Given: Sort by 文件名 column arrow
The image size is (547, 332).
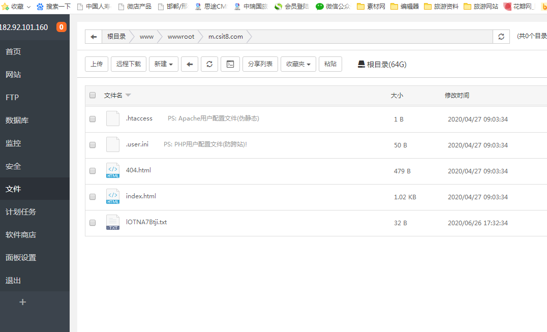Looking at the screenshot, I should (128, 95).
